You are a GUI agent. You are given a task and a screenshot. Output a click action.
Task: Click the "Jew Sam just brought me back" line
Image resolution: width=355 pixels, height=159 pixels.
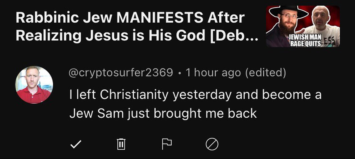pyautogui.click(x=163, y=113)
